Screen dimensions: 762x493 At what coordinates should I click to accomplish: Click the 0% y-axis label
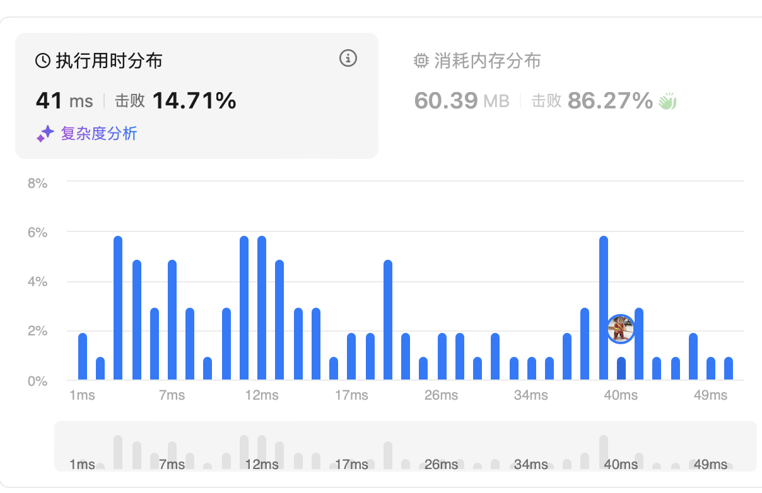pyautogui.click(x=37, y=380)
